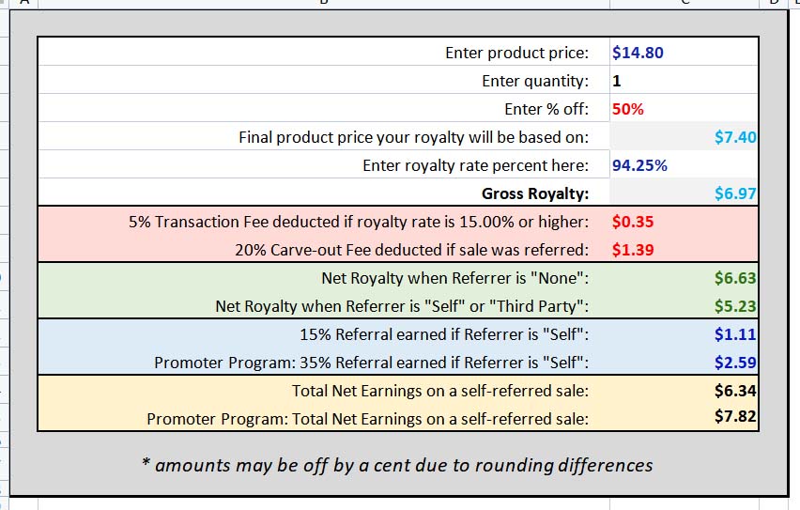Select the product price cell showing $14.80
800x510 pixels.
(684, 52)
